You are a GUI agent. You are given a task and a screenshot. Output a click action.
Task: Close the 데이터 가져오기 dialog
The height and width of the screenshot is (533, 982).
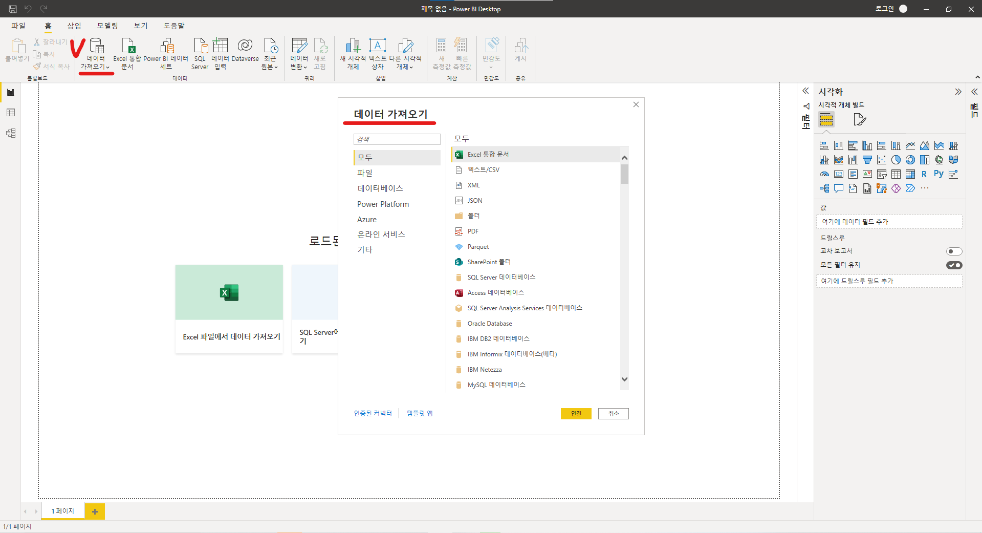[x=636, y=104]
